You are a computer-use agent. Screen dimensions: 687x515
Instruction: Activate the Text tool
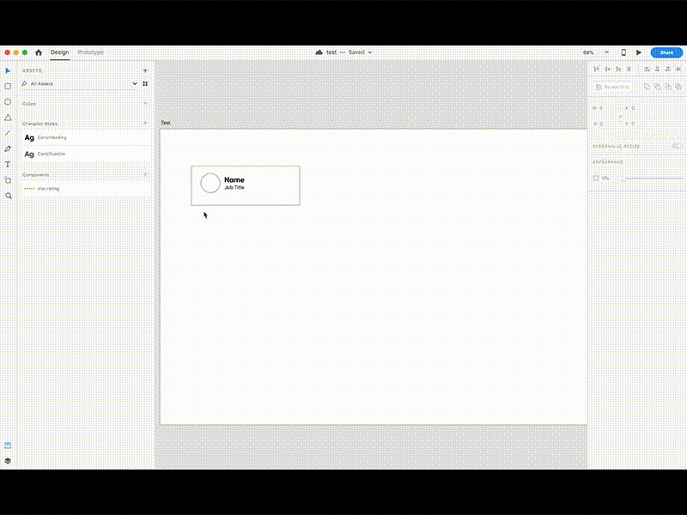coord(8,164)
